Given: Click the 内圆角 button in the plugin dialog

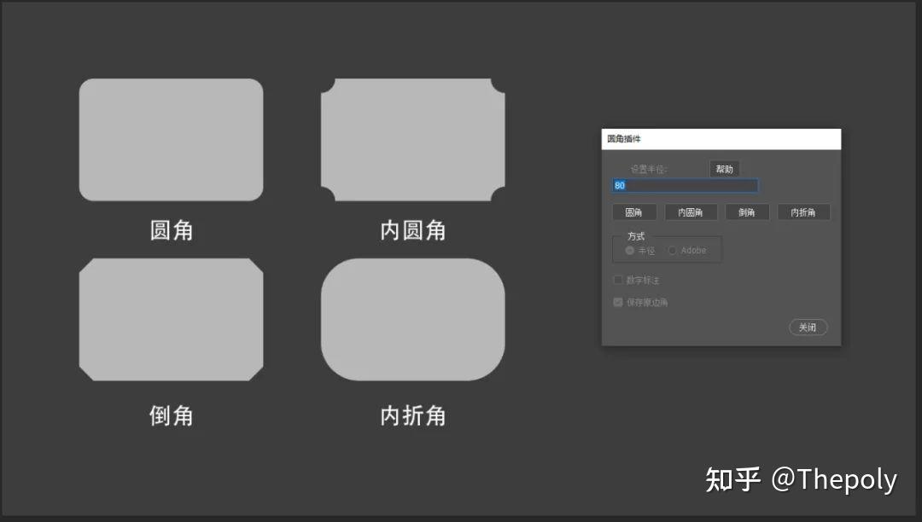Looking at the screenshot, I should point(691,212).
